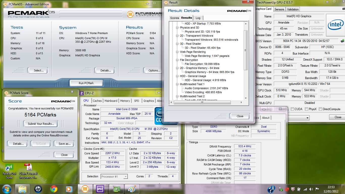Switch to Sensors tab in GPU-Z
The height and width of the screenshot is (194, 345).
(279, 9)
